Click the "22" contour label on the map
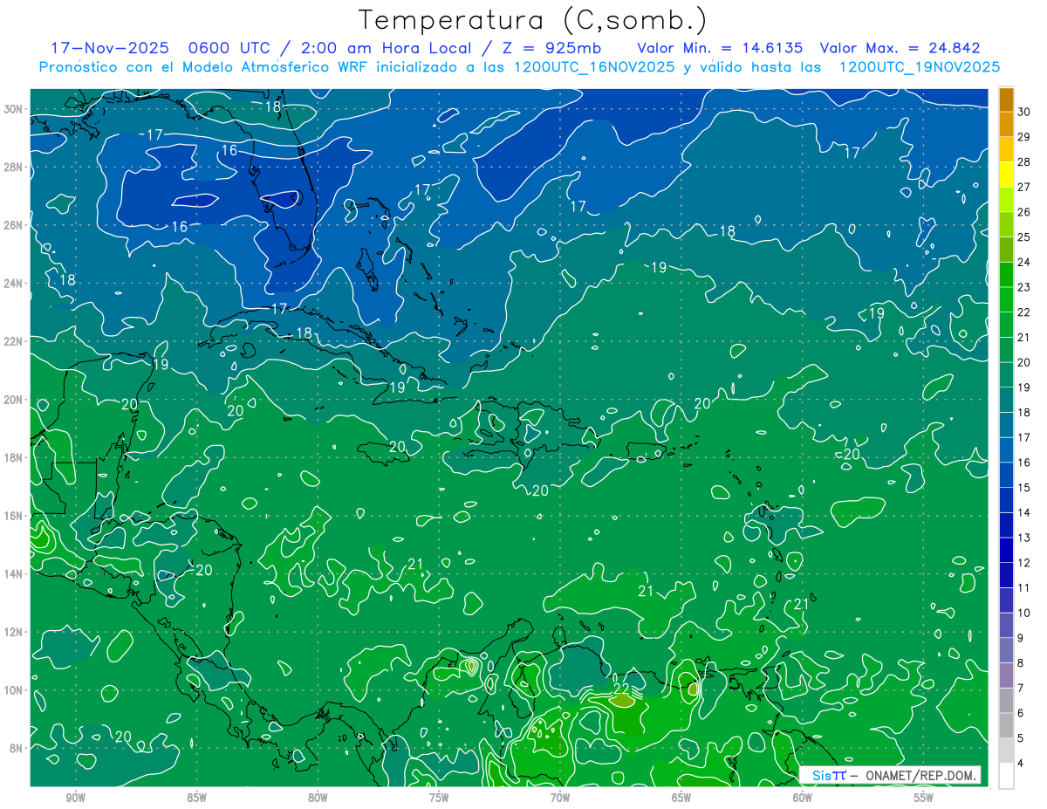Viewport: 1047px width, 809px height. pos(622,688)
